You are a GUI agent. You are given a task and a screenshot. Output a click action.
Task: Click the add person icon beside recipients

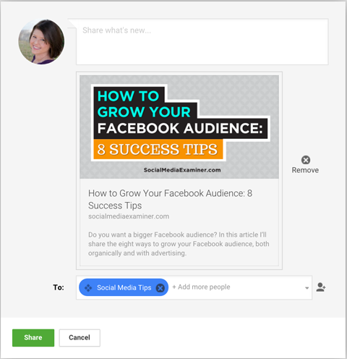tap(321, 287)
